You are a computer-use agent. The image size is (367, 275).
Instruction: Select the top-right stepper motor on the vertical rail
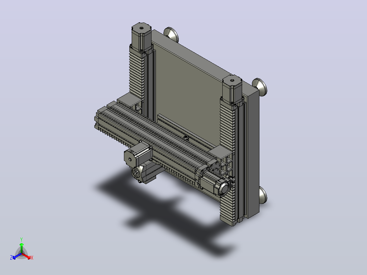232,89
